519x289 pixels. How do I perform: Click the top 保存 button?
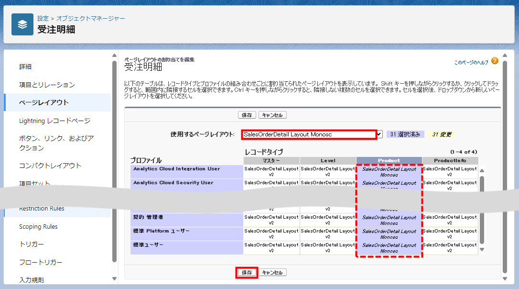click(x=247, y=115)
